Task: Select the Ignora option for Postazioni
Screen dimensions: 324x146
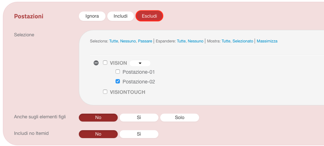Action: (x=92, y=16)
